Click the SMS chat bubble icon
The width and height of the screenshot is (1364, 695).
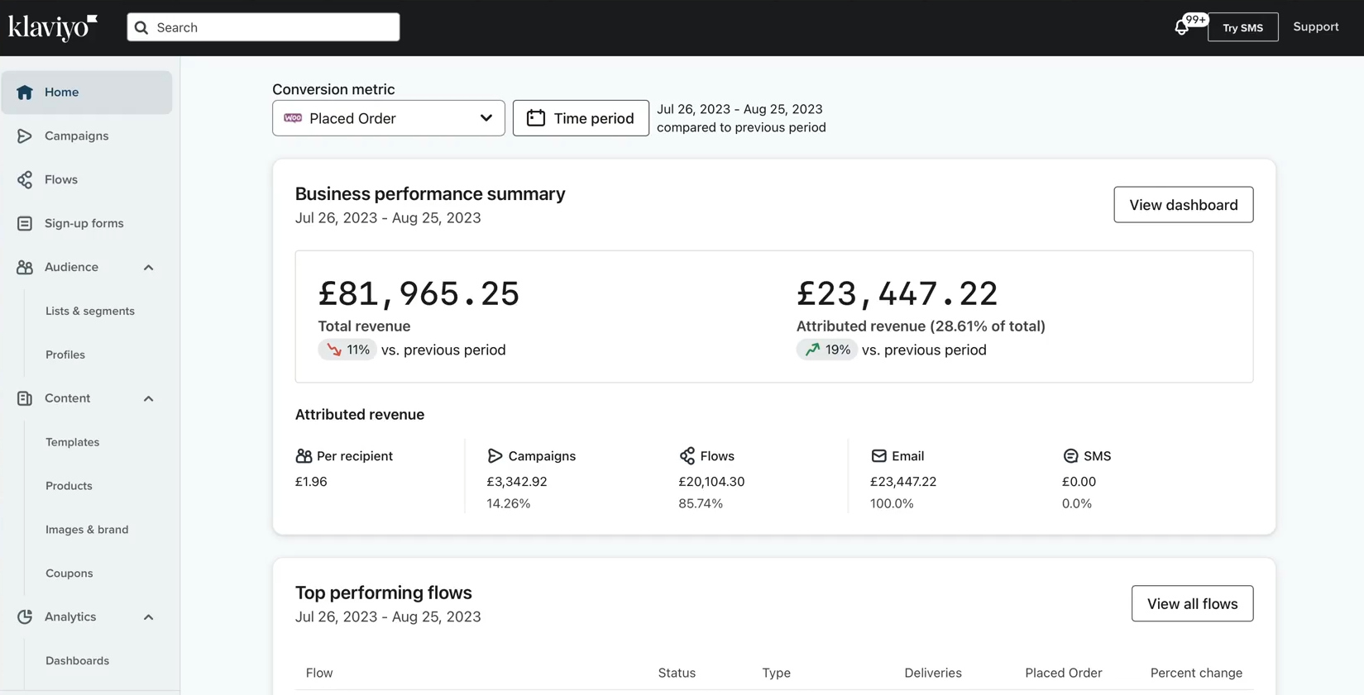click(x=1070, y=456)
